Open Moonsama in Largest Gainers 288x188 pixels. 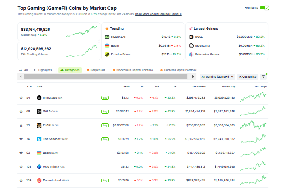pyautogui.click(x=202, y=46)
